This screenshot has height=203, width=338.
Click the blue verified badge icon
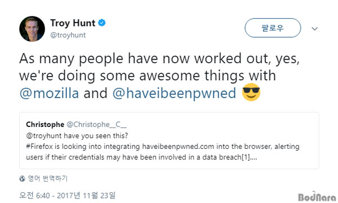(x=102, y=23)
